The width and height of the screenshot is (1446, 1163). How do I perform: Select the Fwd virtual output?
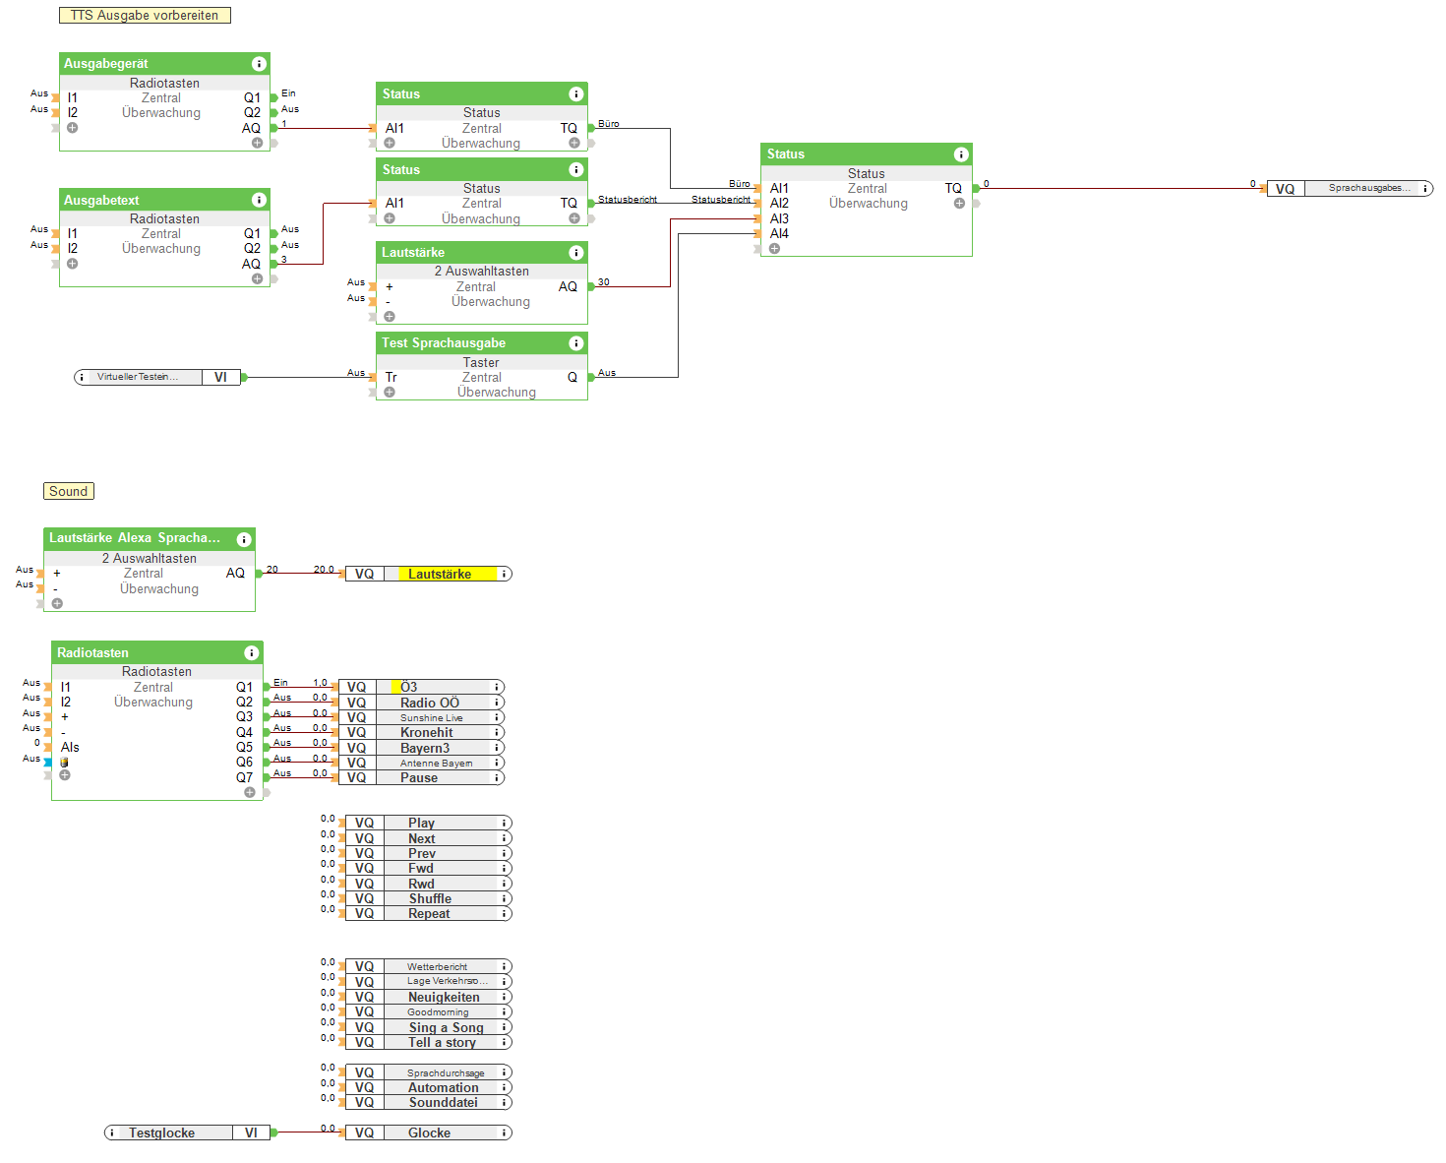tap(429, 868)
